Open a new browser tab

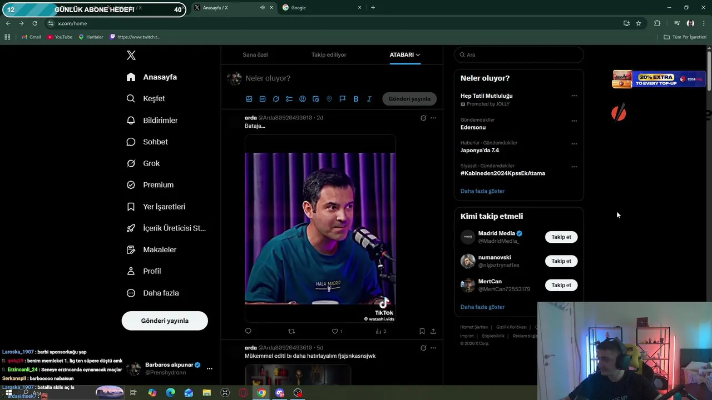click(373, 8)
